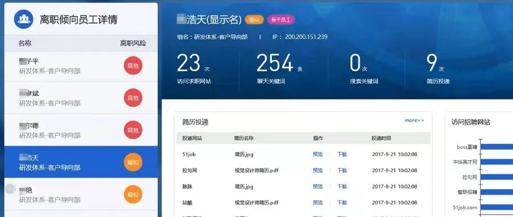Click the IP address 200.200.151.239
513x217 pixels.
point(306,37)
